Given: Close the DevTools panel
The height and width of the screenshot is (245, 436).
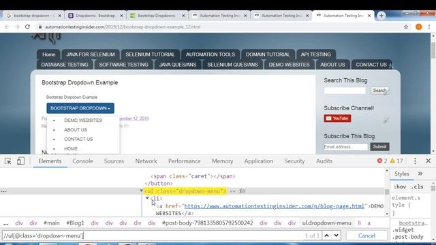Looking at the screenshot, I should coord(429,161).
